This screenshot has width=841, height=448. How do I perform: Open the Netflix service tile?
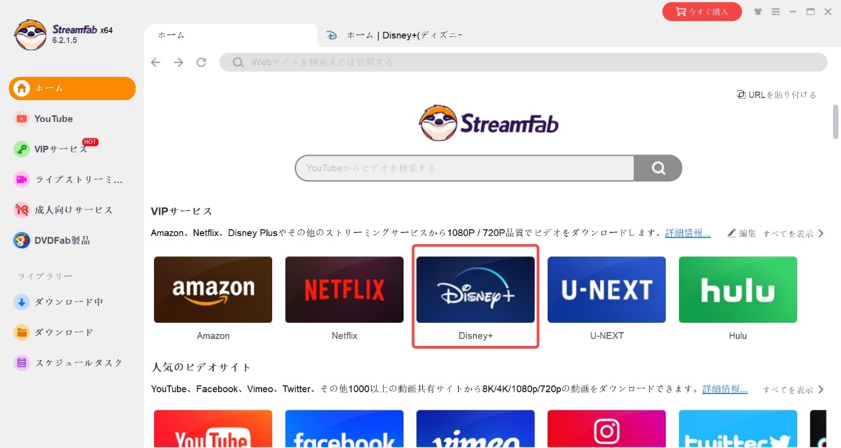click(x=344, y=290)
